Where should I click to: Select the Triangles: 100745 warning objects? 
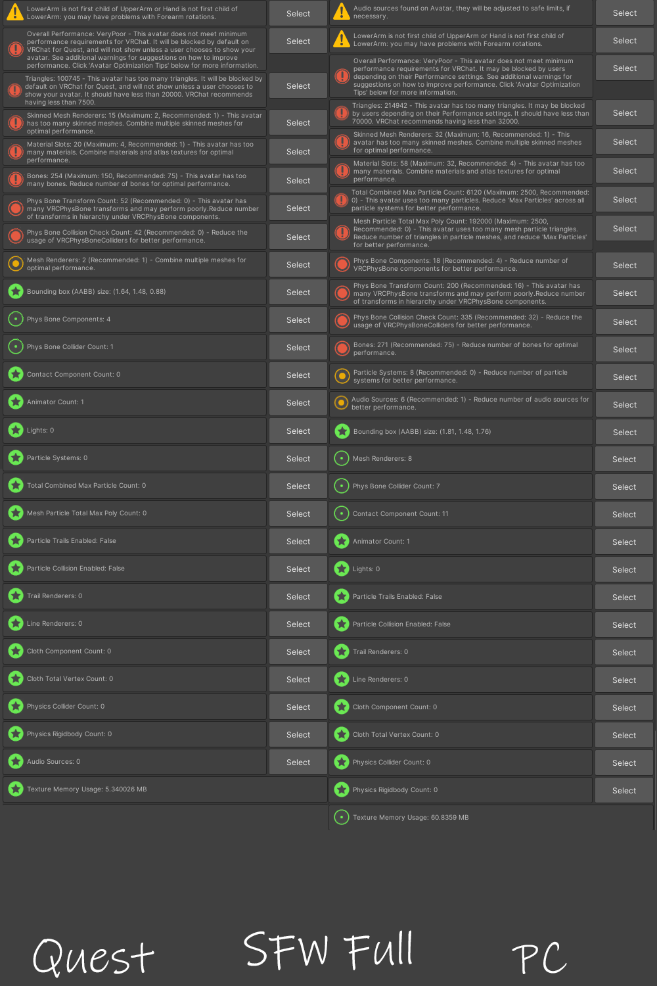coord(298,86)
